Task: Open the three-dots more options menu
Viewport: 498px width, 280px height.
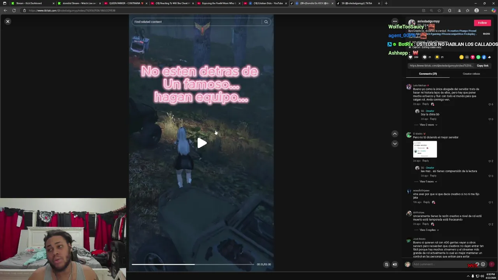Action: (395, 21)
